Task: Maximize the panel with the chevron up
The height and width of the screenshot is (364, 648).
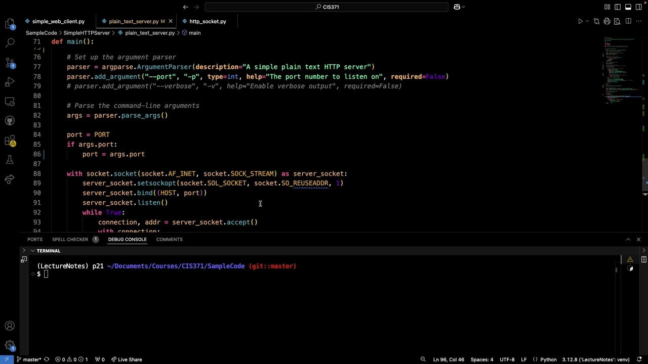Action: pos(628,240)
